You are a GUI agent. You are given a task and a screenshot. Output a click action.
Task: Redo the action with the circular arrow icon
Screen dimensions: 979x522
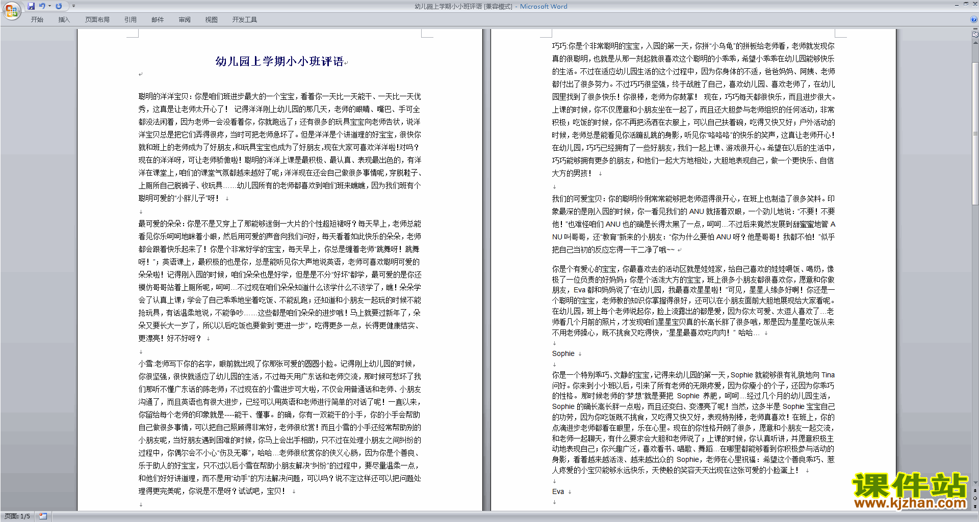59,6
